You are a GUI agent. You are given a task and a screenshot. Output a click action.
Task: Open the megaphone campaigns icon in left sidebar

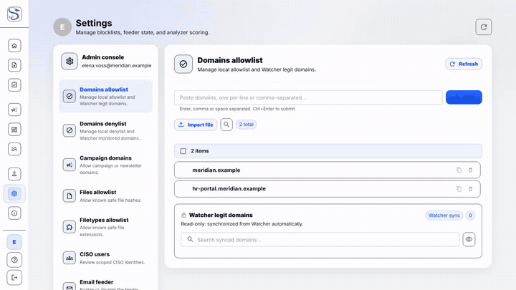coord(14,110)
